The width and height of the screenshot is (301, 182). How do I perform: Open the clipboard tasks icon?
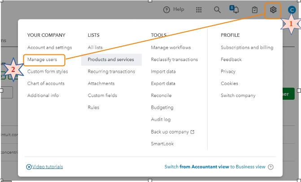click(x=254, y=10)
